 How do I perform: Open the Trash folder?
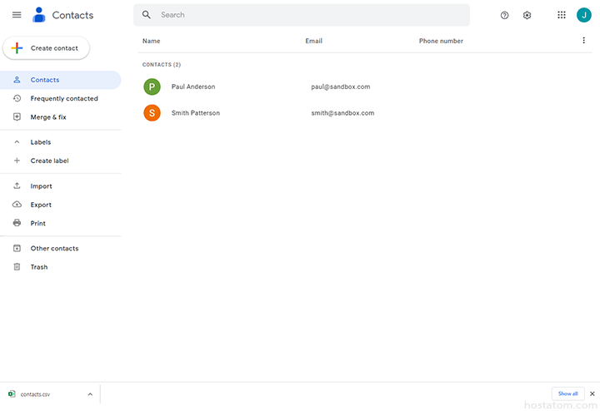coord(39,267)
